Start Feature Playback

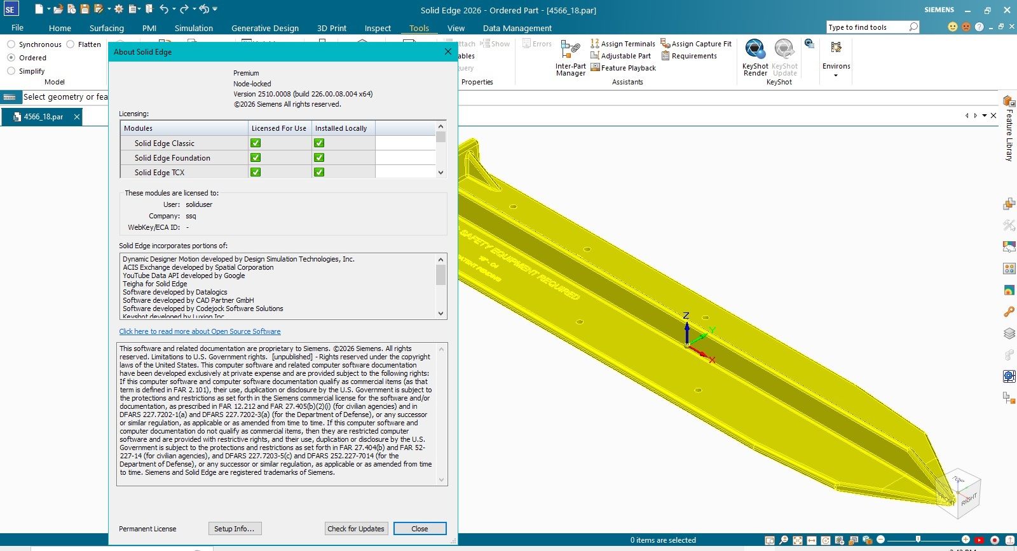(x=623, y=68)
